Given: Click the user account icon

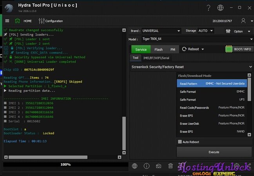Looking at the screenshot, I should pos(243,21).
